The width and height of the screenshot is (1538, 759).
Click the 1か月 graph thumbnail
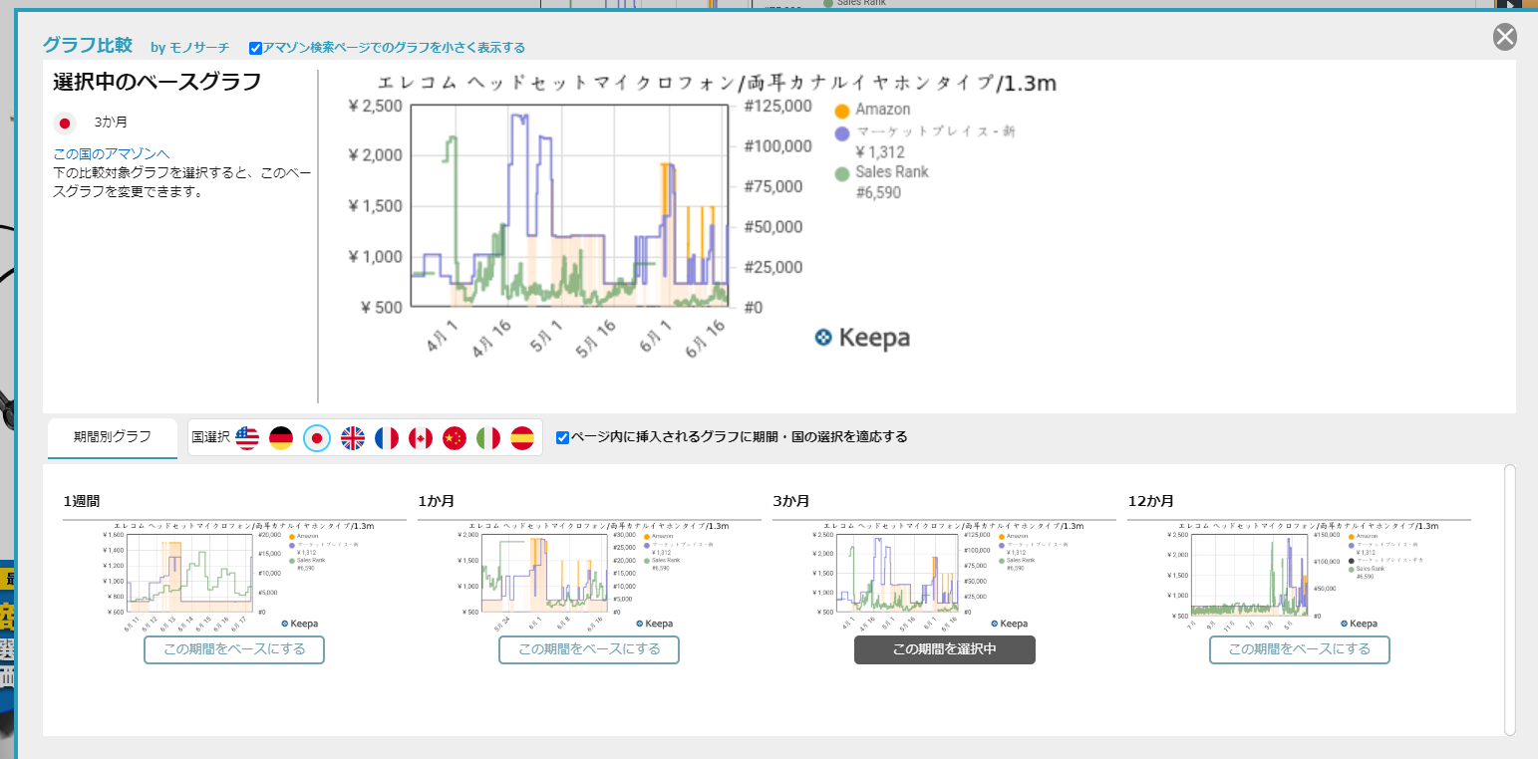[x=589, y=575]
